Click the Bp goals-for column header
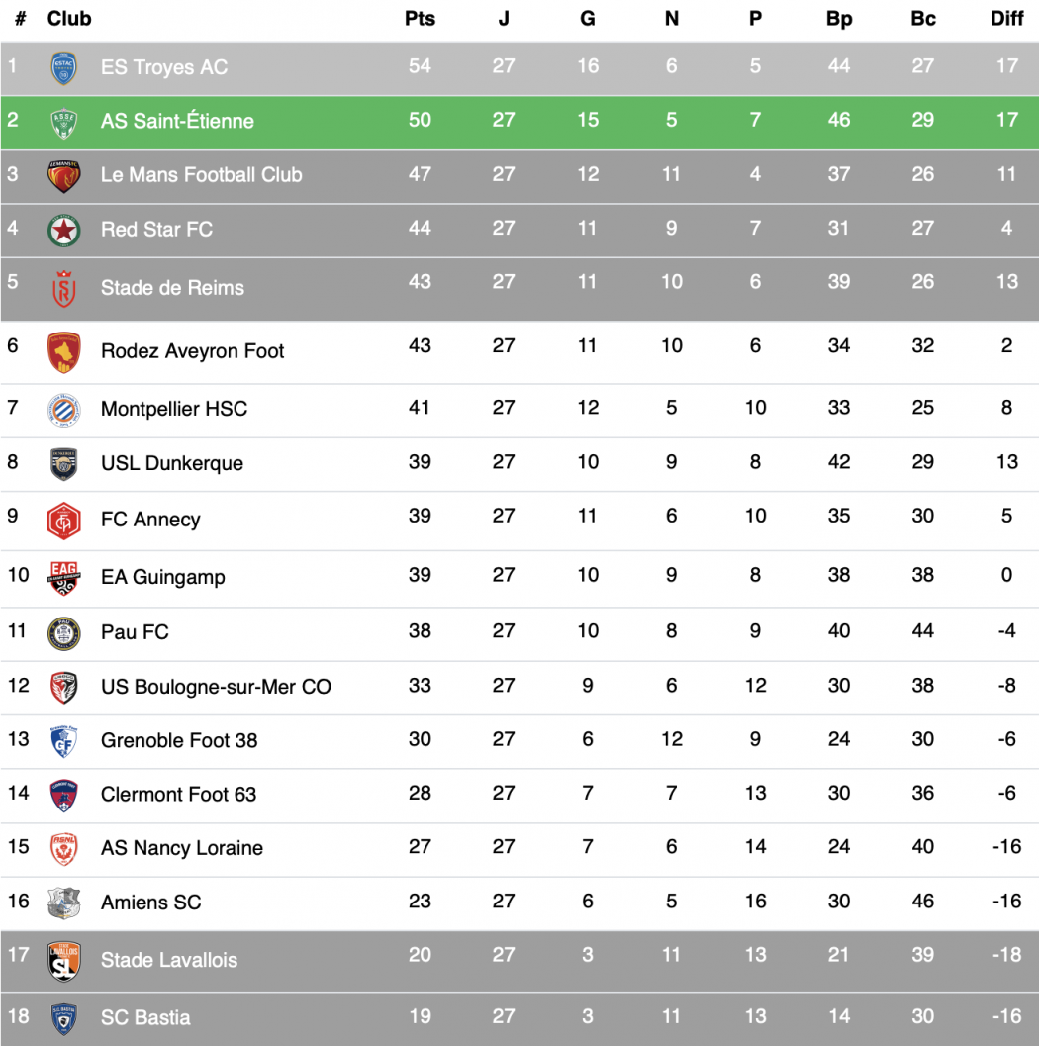 click(x=839, y=19)
